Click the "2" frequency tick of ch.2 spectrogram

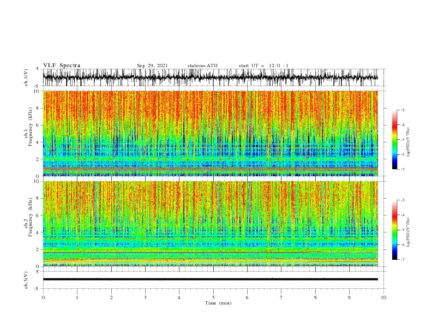click(38, 249)
